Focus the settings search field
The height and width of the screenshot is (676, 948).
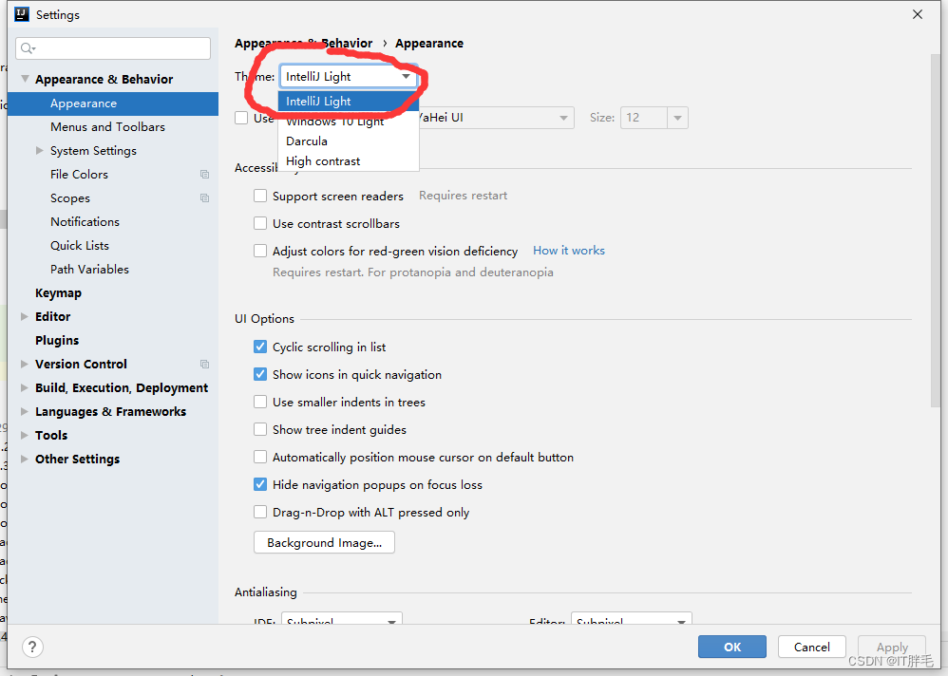[x=113, y=48]
